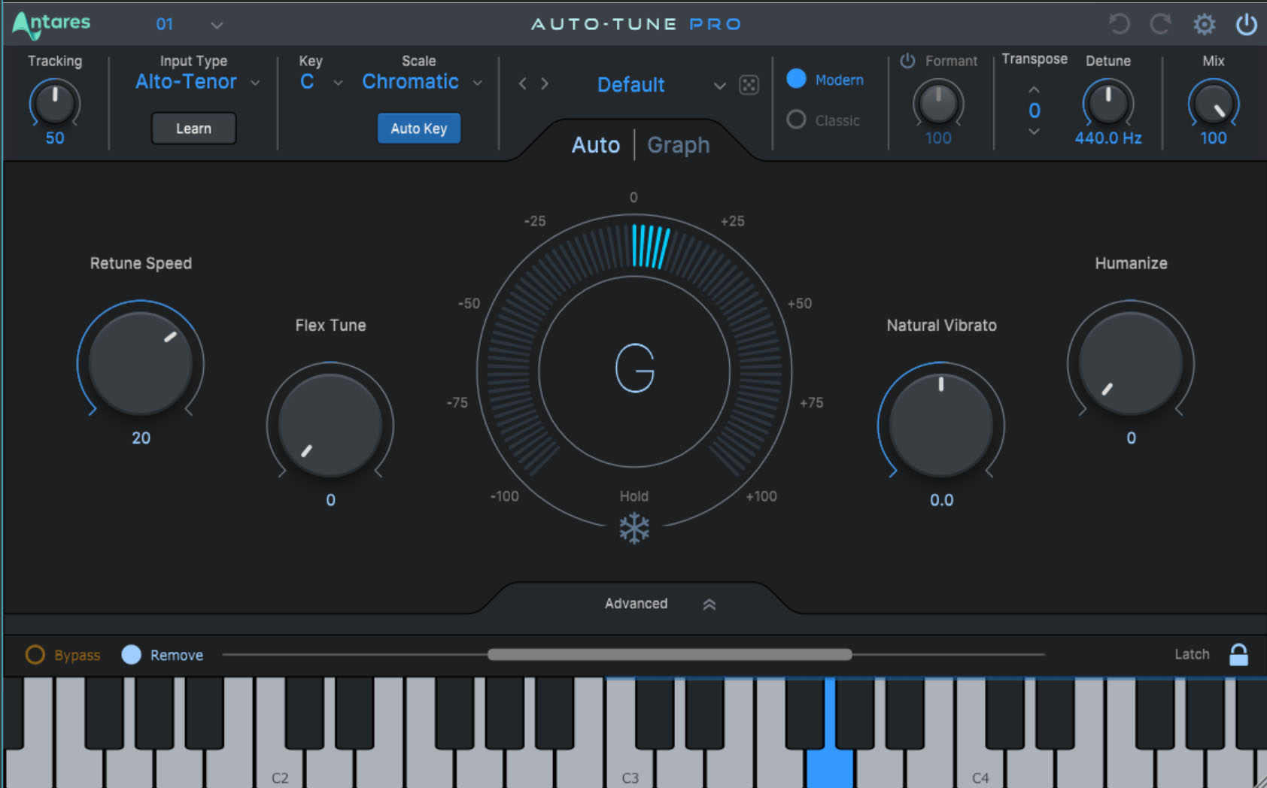
Task: Toggle the Formant power icon
Action: pos(907,60)
